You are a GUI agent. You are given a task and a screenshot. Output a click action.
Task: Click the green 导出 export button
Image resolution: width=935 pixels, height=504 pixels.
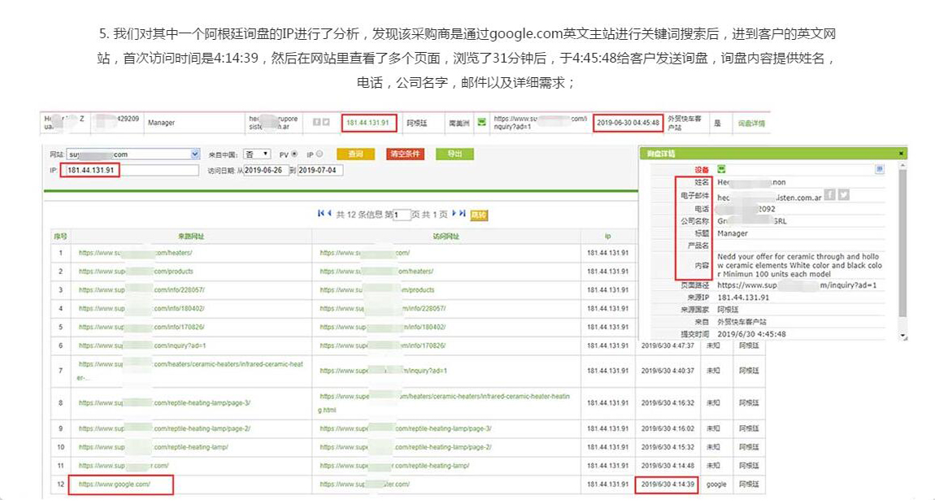click(x=454, y=154)
